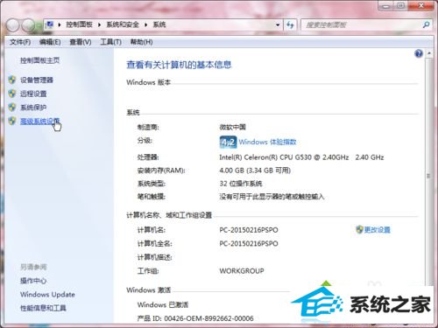The height and width of the screenshot is (328, 438).
Task: Open the 编辑(E) menu
Action: (x=50, y=42)
